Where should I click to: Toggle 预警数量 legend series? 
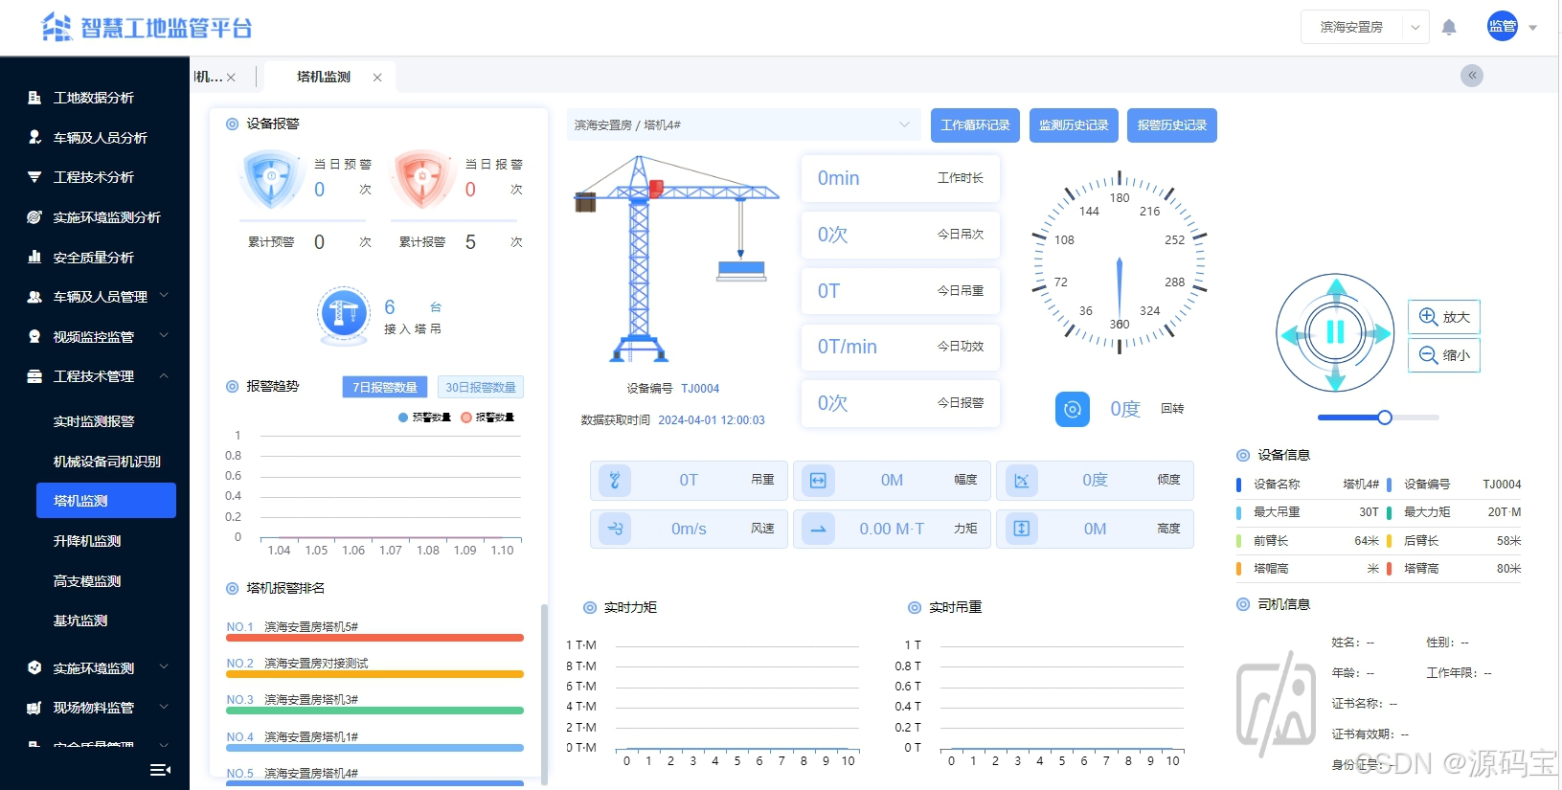tap(424, 418)
